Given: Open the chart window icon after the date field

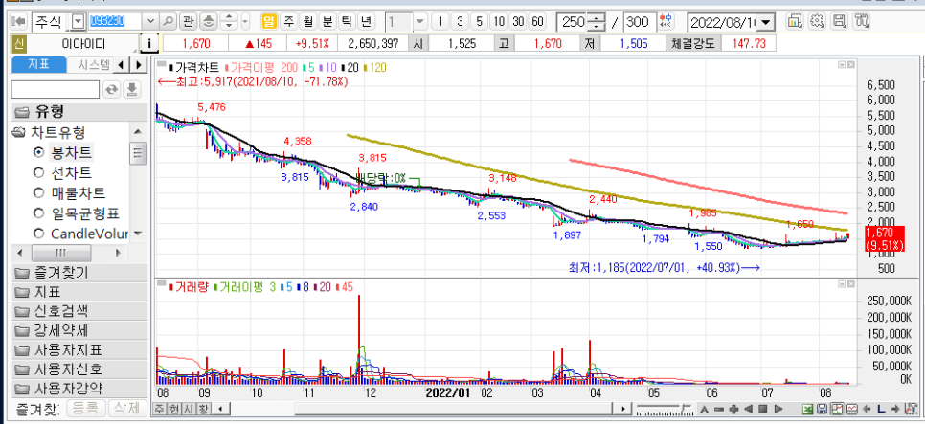Looking at the screenshot, I should (x=795, y=22).
